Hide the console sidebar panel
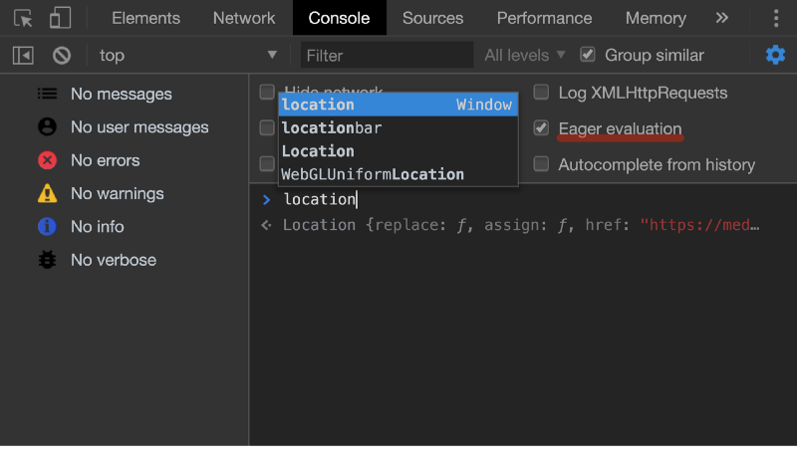 click(23, 56)
